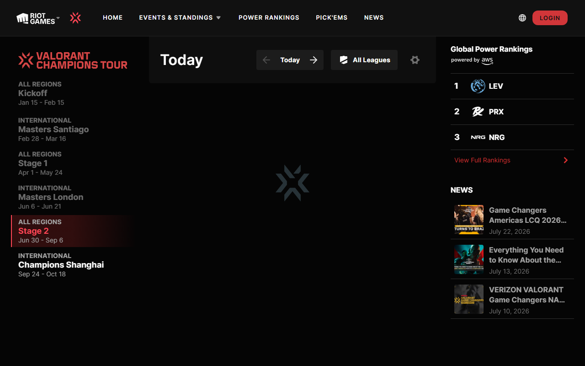Click the Today date label in navigator
The width and height of the screenshot is (585, 366).
click(x=290, y=60)
